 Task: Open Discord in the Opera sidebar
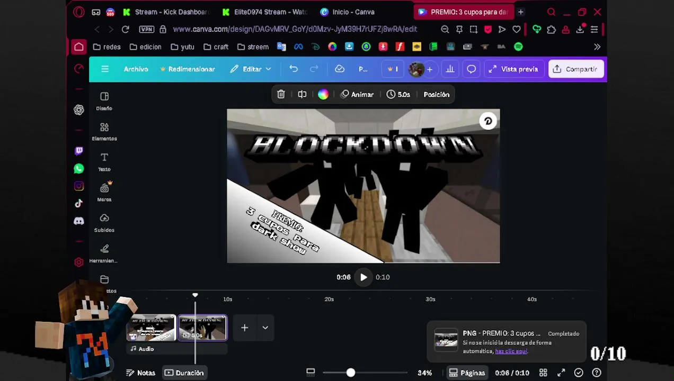(79, 221)
